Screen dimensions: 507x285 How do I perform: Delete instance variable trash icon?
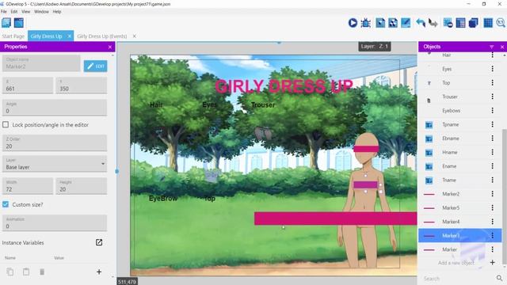click(x=42, y=272)
